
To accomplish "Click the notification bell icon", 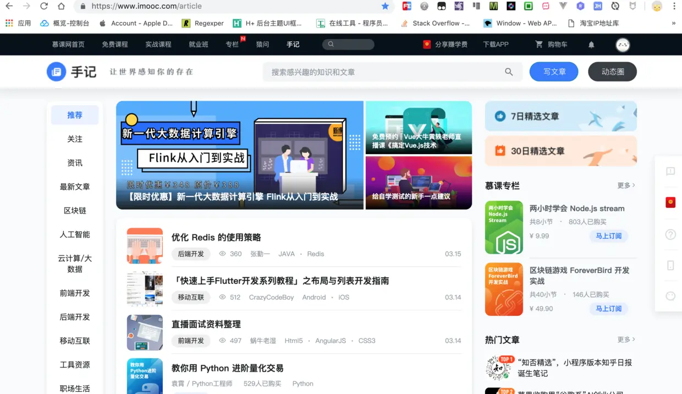I will (x=591, y=45).
